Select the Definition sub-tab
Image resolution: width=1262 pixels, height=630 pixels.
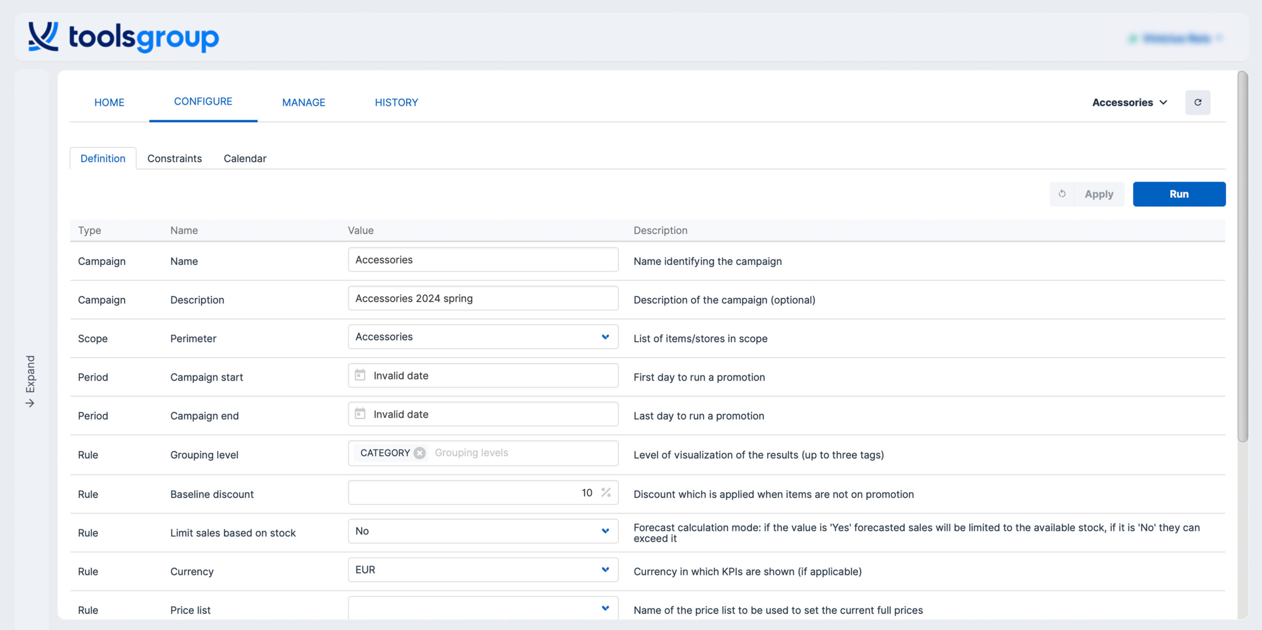coord(103,158)
